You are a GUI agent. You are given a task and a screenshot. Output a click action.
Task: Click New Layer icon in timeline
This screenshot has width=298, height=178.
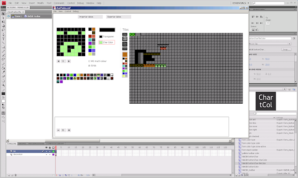coord(9,175)
